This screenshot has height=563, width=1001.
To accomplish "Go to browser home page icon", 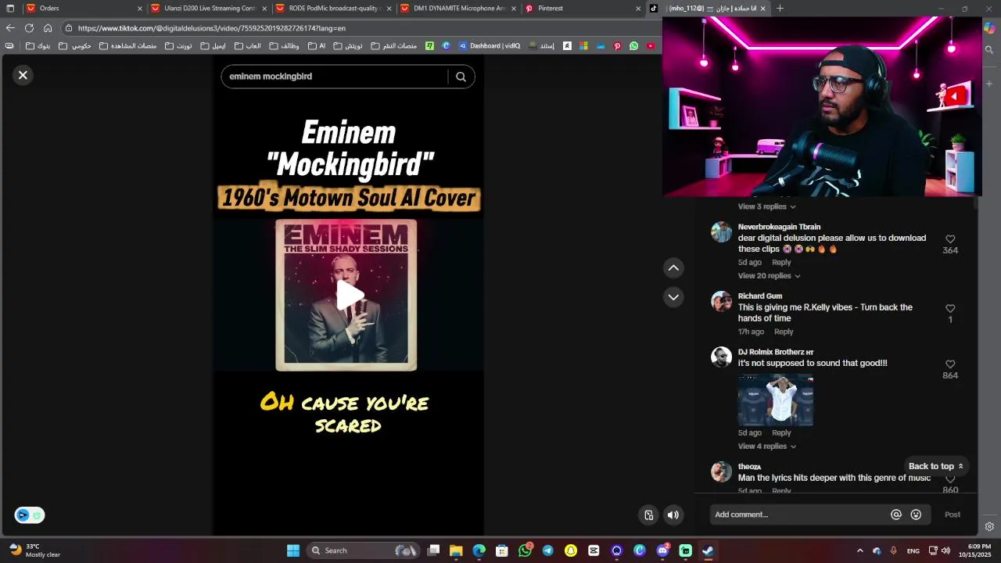I will pyautogui.click(x=48, y=28).
